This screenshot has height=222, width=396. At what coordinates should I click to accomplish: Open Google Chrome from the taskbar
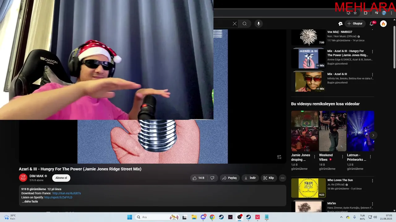point(212,217)
